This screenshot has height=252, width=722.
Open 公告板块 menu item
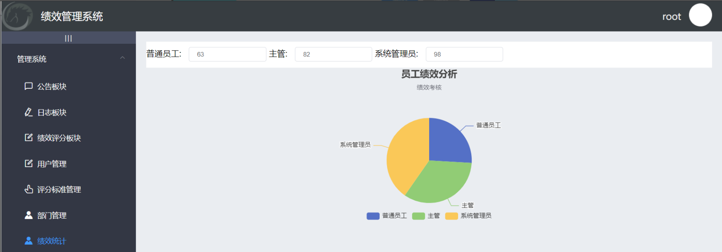69,86
